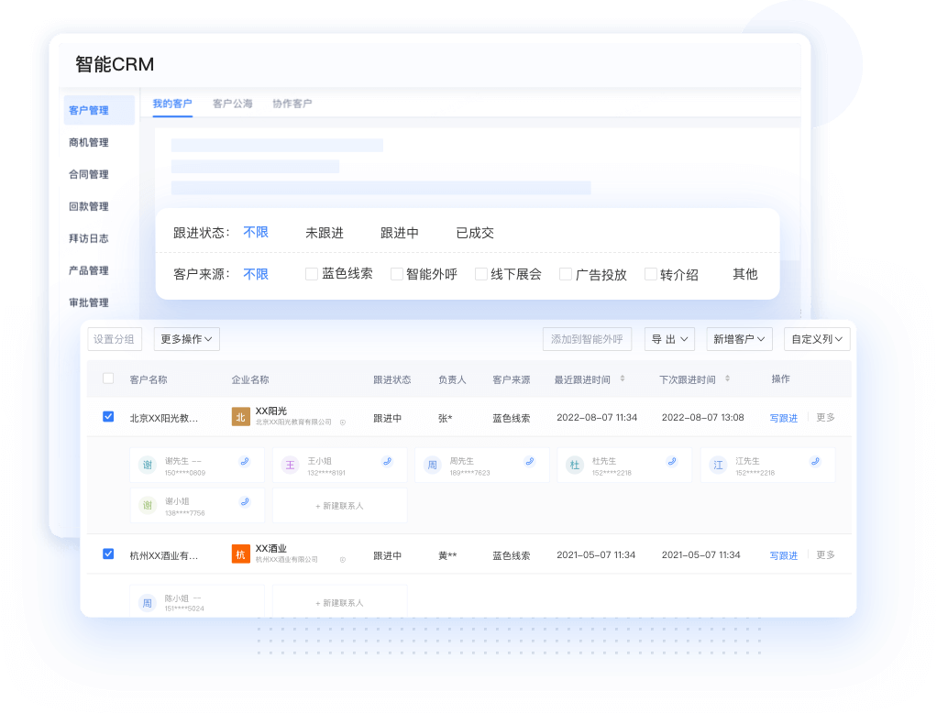Screen dimensions: 937x713
Task: Open 更多 menu for 杭州XX酒业有 row
Action: pyautogui.click(x=825, y=554)
